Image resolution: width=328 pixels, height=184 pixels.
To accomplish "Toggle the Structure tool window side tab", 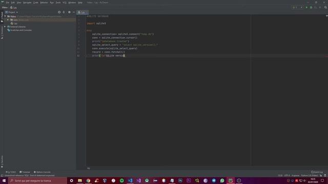I will [2, 33].
